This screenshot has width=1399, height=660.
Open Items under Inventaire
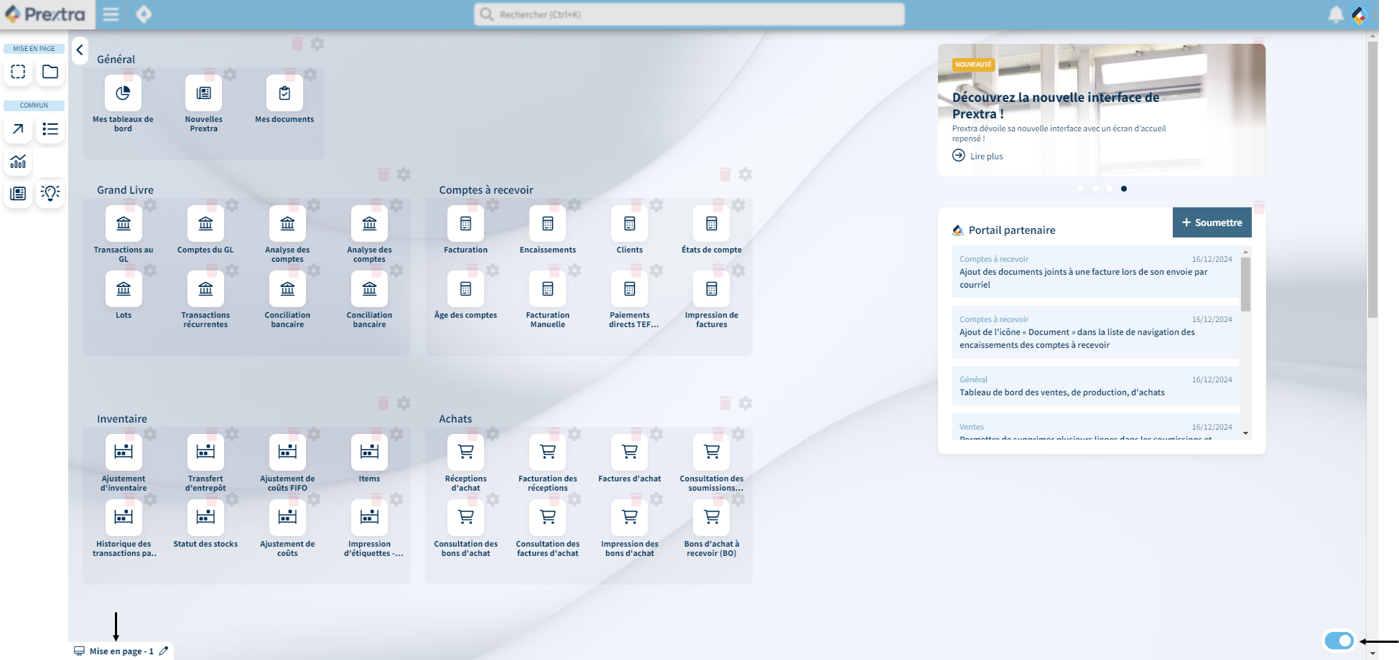[368, 452]
